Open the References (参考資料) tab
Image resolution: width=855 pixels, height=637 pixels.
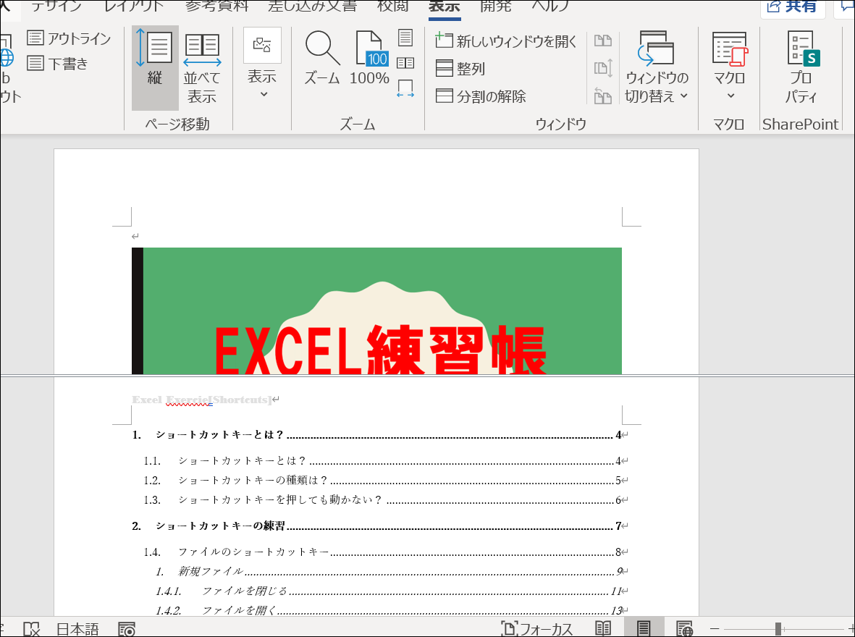[216, 6]
